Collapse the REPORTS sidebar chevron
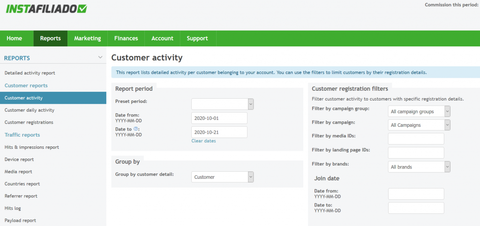This screenshot has width=480, height=226. click(x=100, y=58)
